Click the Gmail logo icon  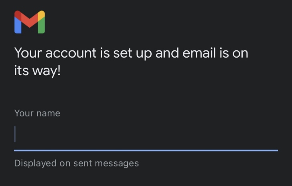[x=29, y=22]
